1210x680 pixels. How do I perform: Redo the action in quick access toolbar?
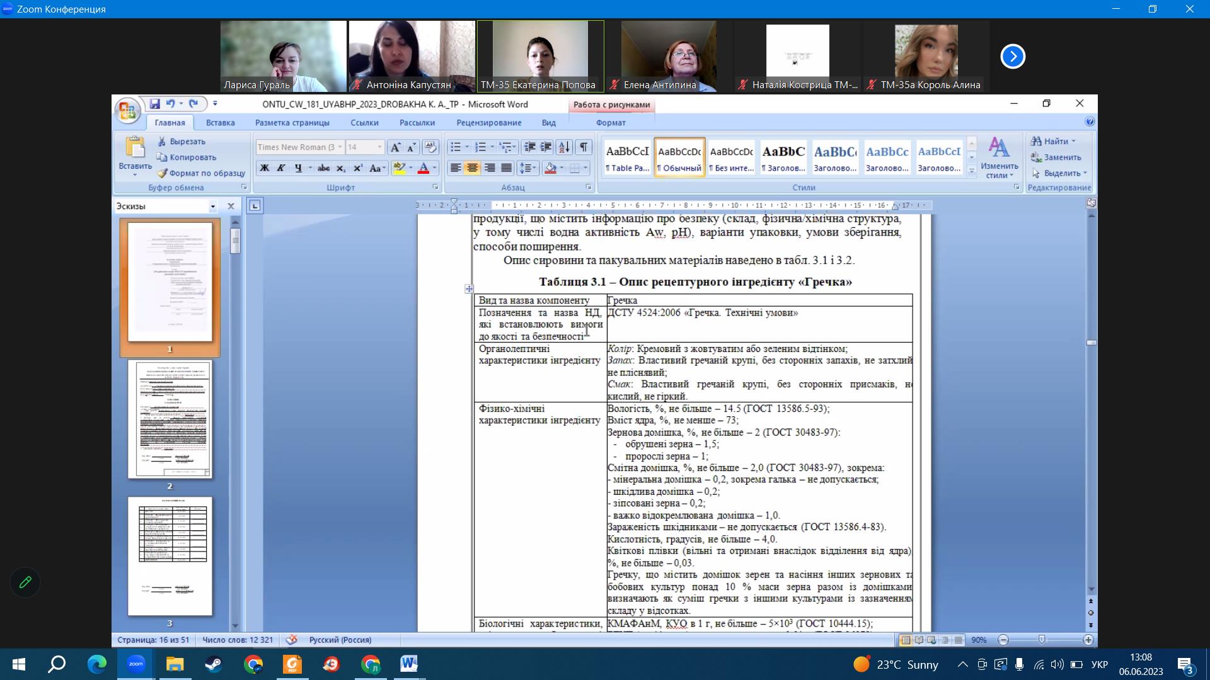[193, 104]
